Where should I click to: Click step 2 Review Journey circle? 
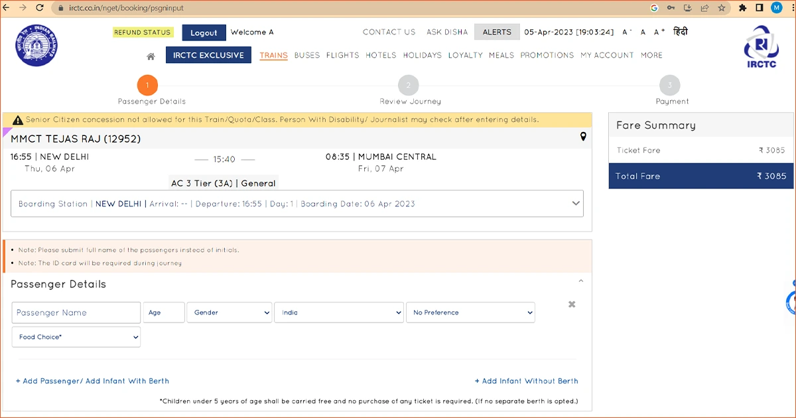click(409, 85)
